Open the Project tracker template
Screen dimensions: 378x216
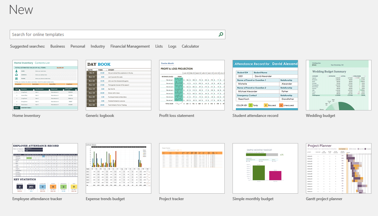(192, 168)
